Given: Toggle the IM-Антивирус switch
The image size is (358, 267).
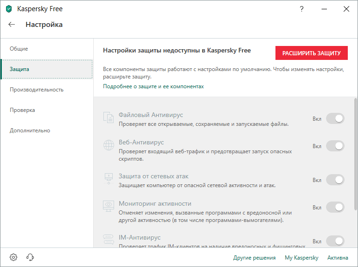Looking at the screenshot, I should [x=335, y=241].
